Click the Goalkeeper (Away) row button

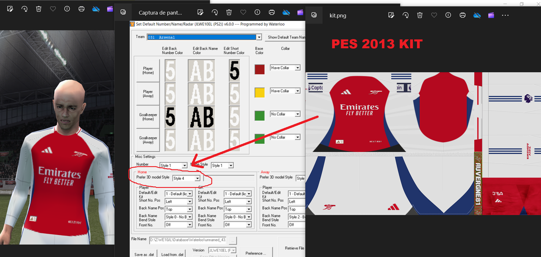click(148, 140)
